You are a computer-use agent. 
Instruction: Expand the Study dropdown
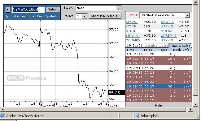pos(119,8)
